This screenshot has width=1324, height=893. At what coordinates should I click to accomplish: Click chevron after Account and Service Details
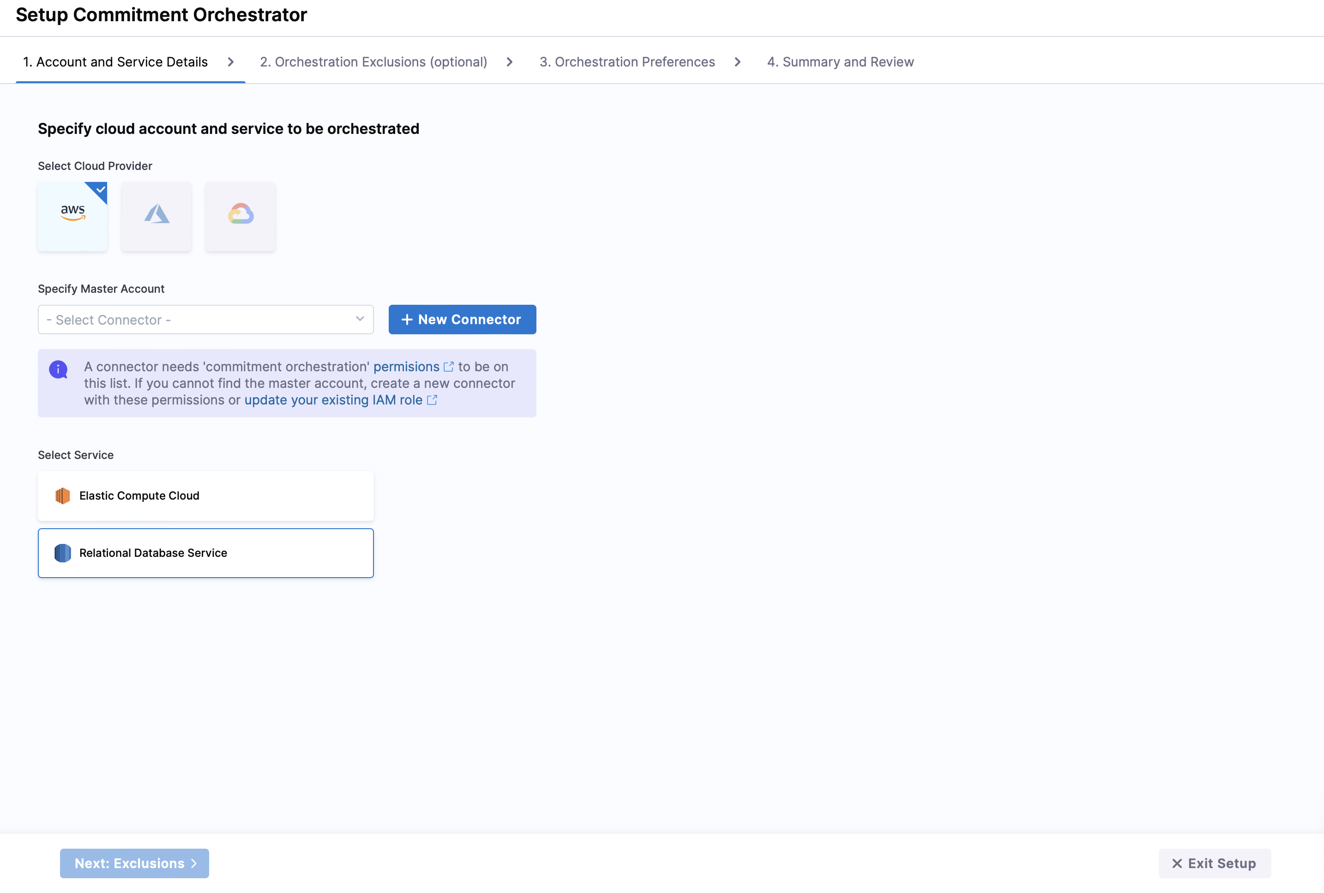coord(231,61)
